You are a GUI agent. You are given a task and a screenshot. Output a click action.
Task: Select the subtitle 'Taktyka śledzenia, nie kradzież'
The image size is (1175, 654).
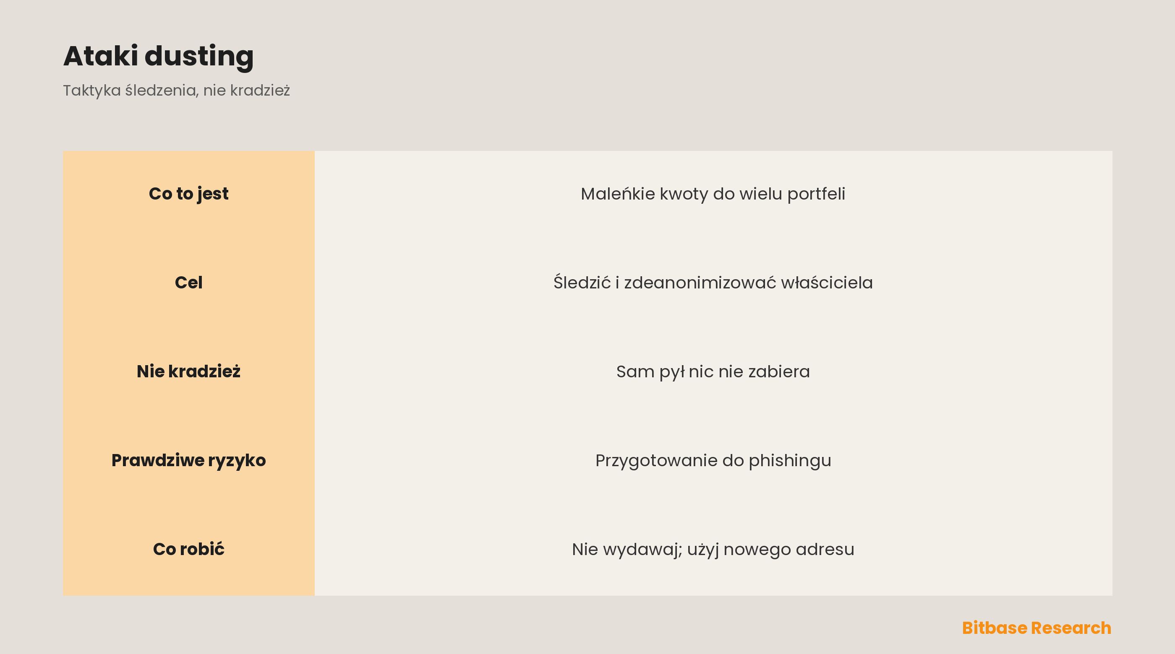tap(177, 90)
